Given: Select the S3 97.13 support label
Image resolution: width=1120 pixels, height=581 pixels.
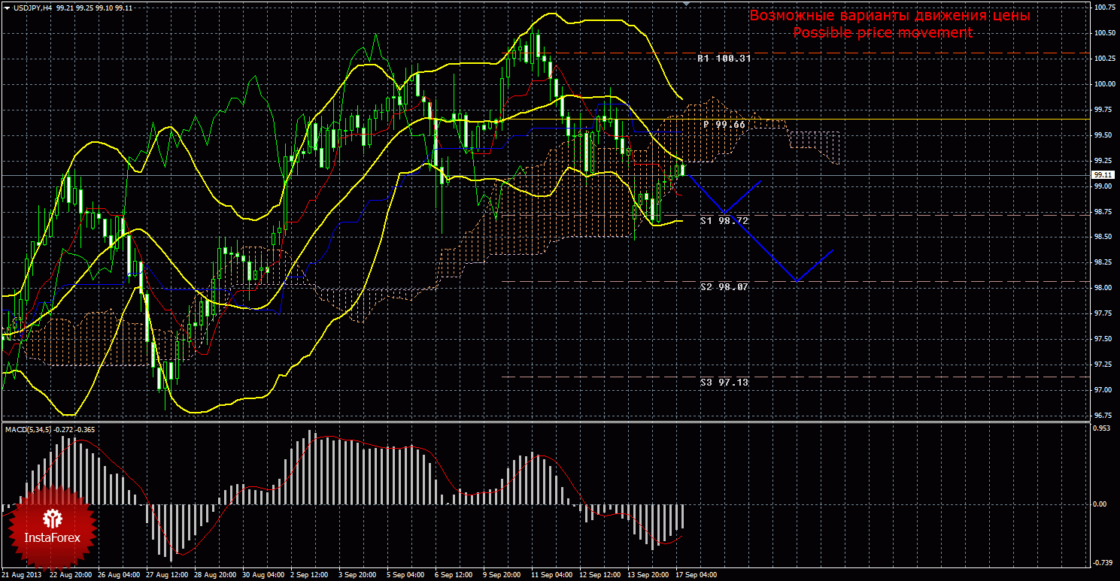Looking at the screenshot, I should pos(724,382).
